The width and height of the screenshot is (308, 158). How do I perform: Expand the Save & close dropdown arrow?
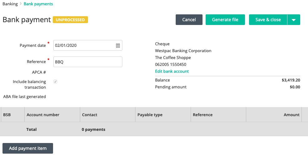click(x=294, y=20)
